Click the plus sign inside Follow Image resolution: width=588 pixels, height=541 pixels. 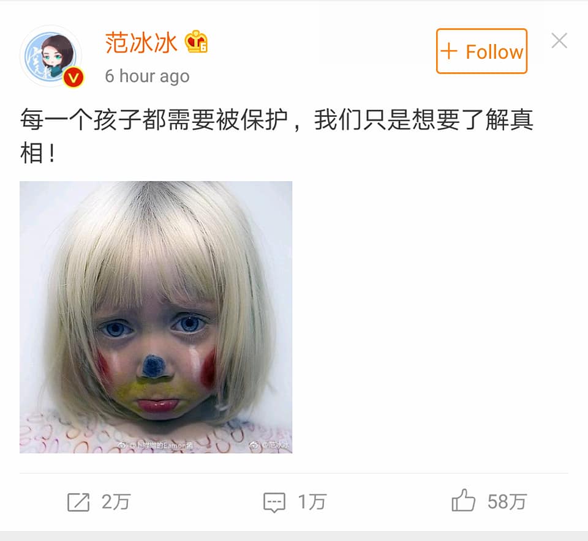[449, 51]
